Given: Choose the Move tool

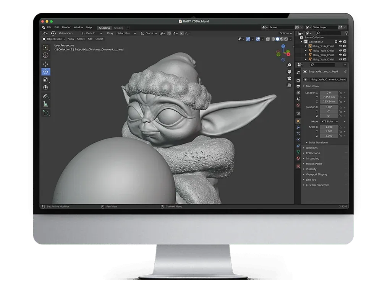Looking at the screenshot, I should [45, 64].
